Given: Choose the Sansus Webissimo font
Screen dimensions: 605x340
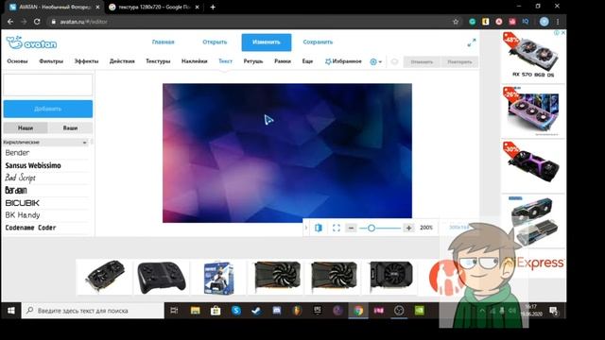Looking at the screenshot, I should [x=33, y=165].
